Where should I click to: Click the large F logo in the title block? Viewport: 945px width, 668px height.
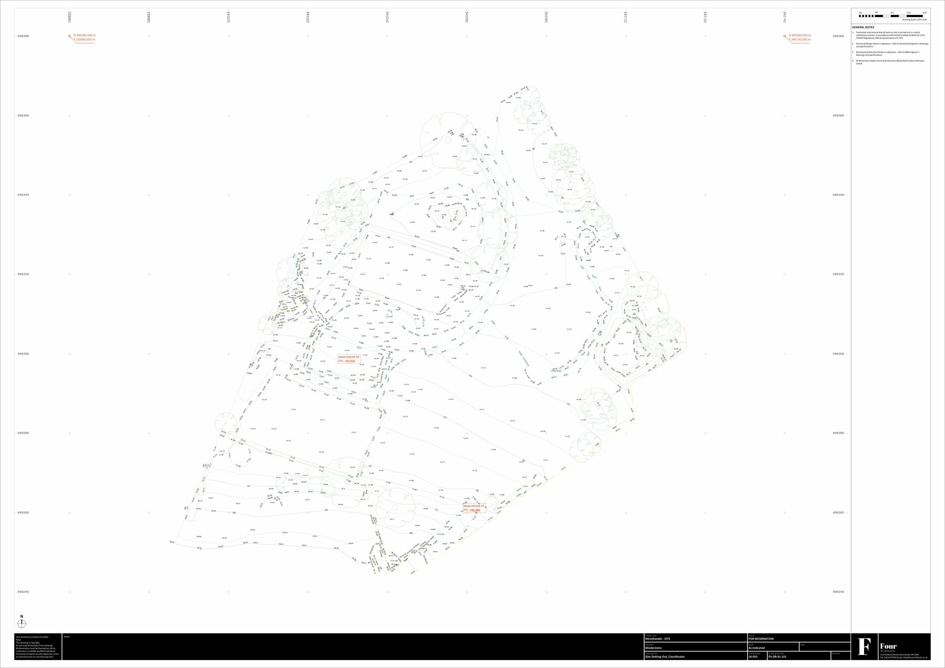point(864,647)
